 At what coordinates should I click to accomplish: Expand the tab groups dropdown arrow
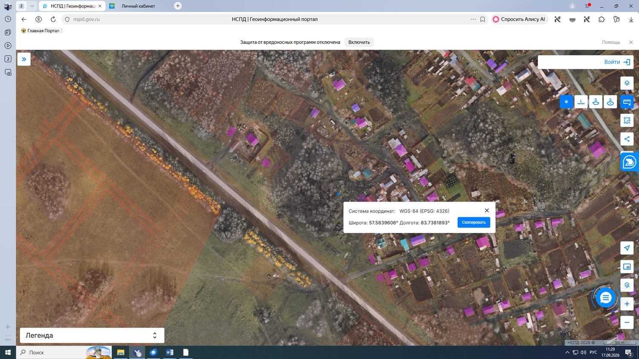coord(32,6)
